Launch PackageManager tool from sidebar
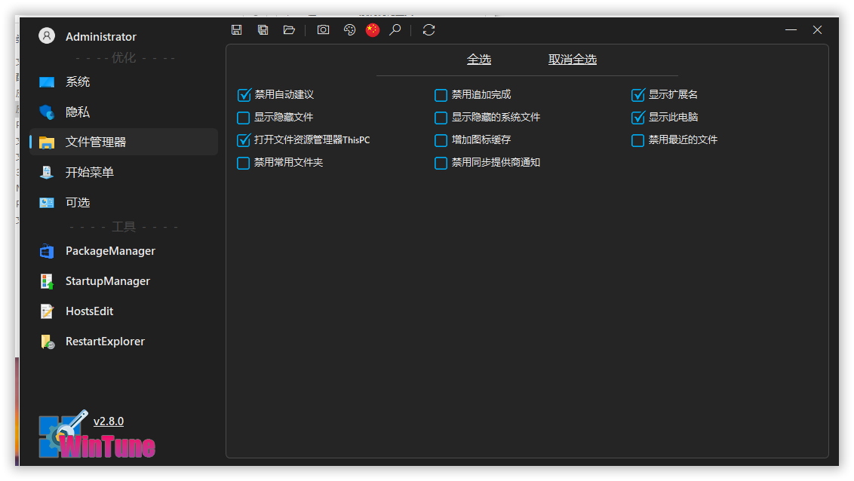Screen dimensions: 854x481 (110, 251)
